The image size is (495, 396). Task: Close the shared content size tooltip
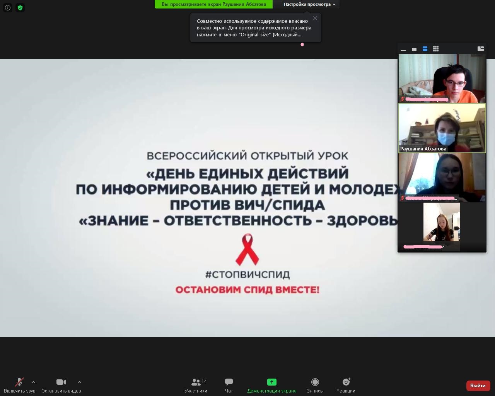[x=315, y=18]
